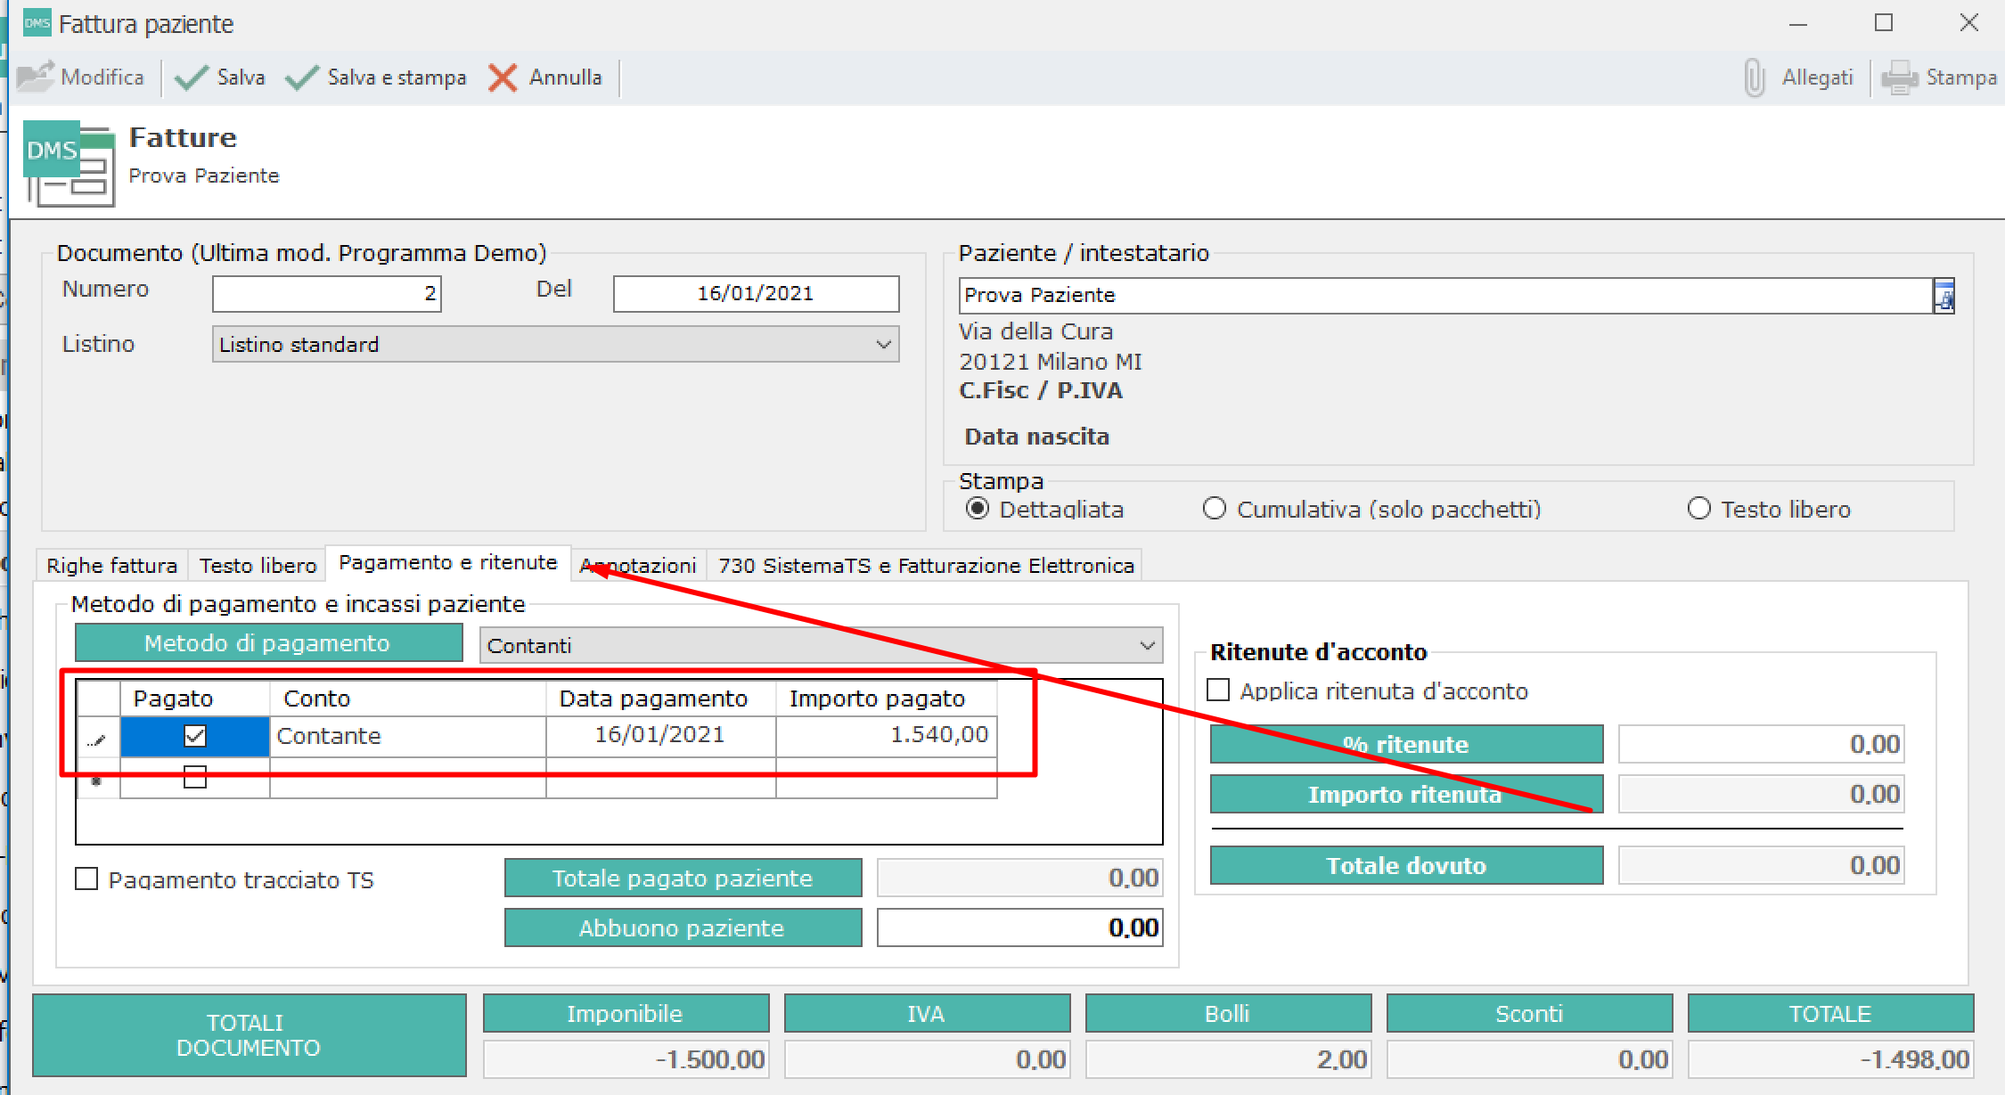Click the red Annulla X icon

pos(503,78)
